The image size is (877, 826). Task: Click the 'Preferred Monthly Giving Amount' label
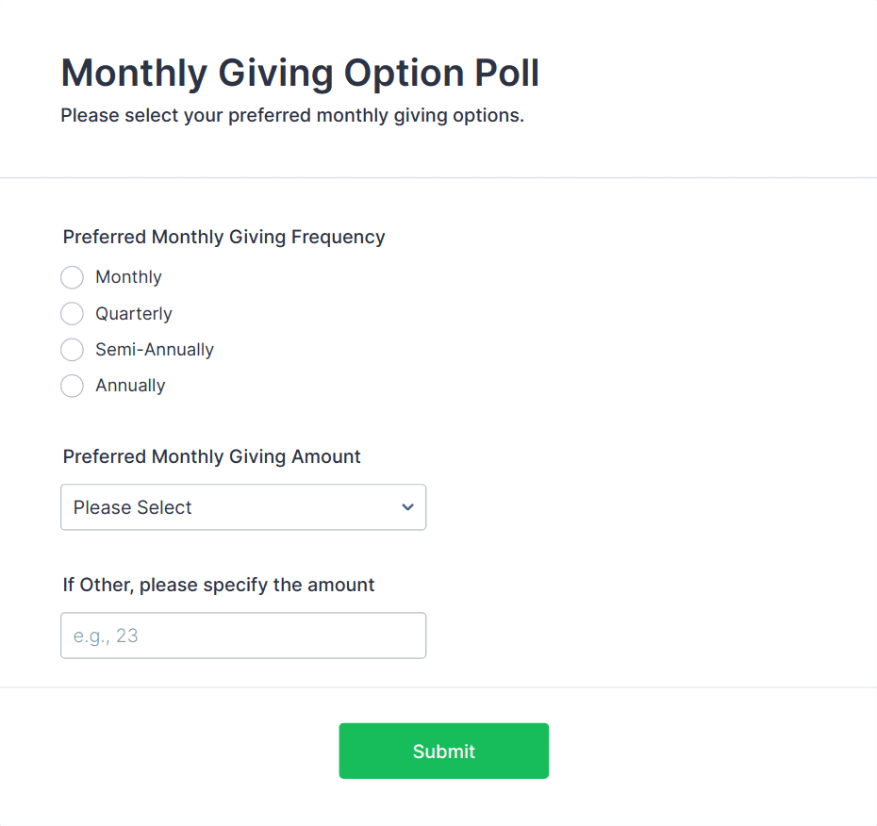pyautogui.click(x=211, y=456)
